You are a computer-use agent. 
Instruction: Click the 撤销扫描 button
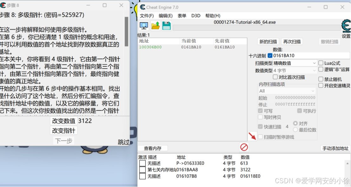pos(329,41)
